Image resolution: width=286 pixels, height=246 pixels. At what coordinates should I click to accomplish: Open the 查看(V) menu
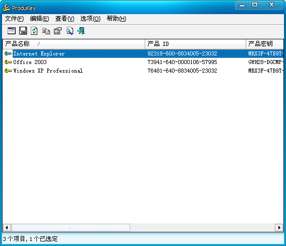65,19
